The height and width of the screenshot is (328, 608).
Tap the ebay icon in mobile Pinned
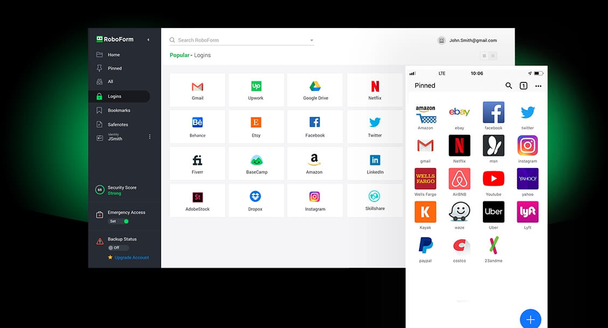(x=459, y=113)
